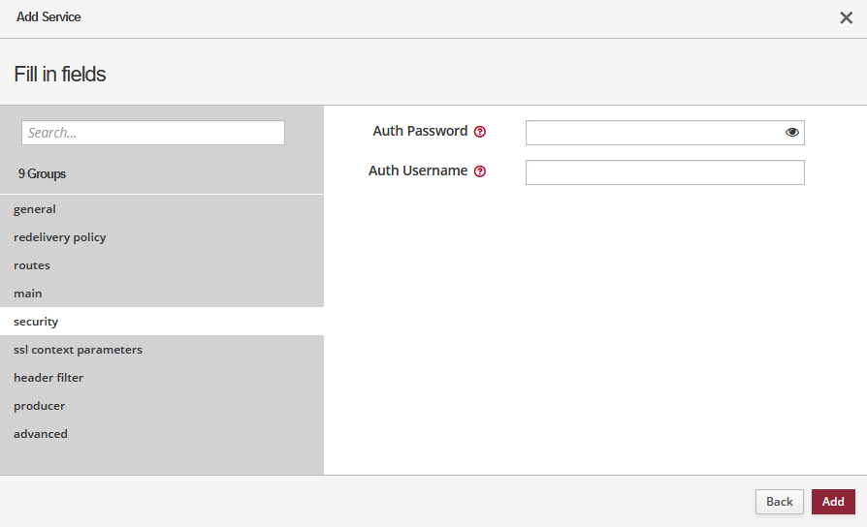Focus the Auth Password input field

tap(655, 133)
